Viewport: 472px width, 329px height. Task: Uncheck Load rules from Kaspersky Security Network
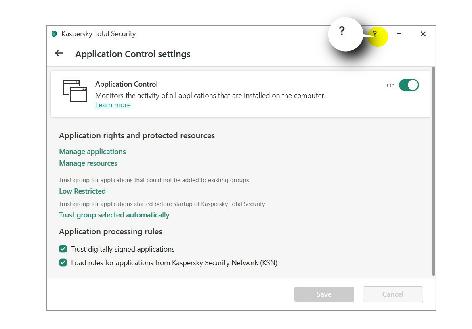point(63,263)
